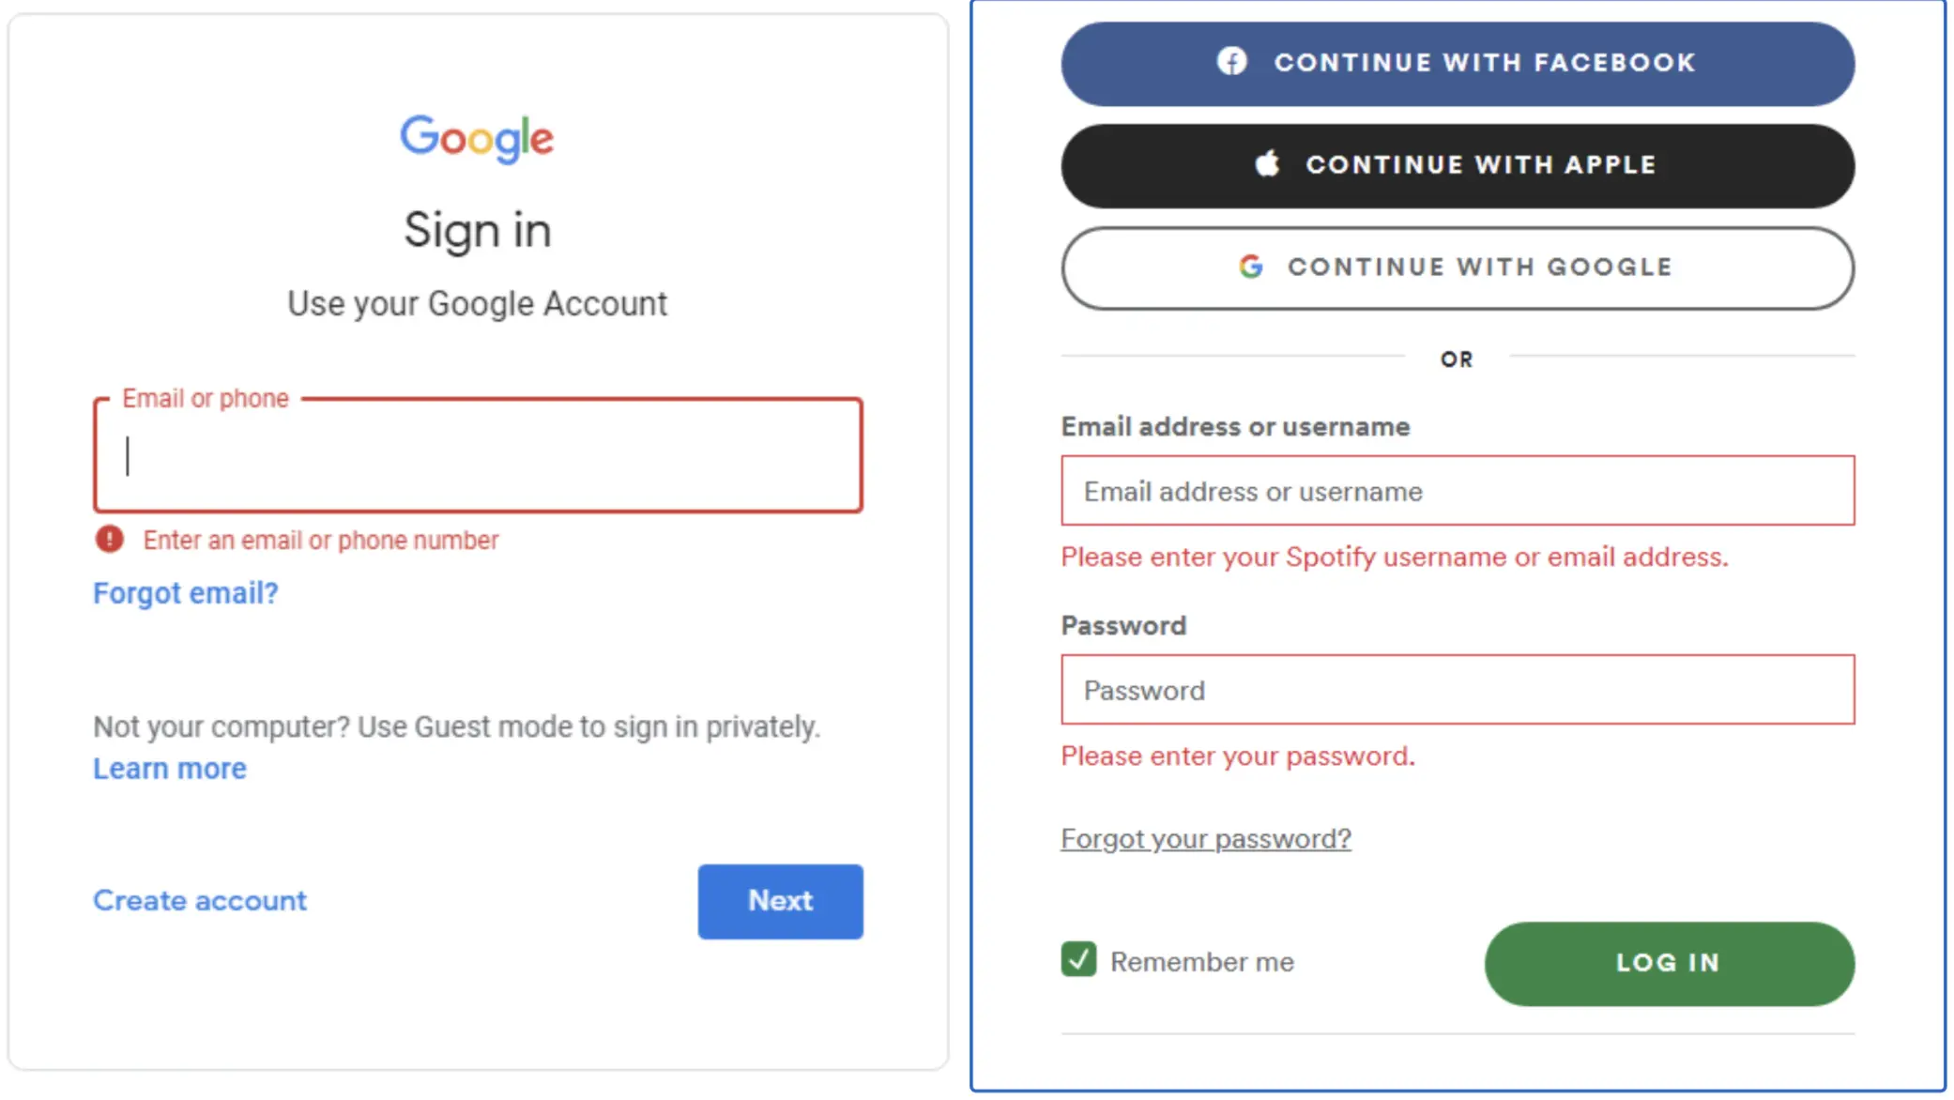Click the Create account link
Viewport: 1954px width, 1100px height.
(200, 901)
